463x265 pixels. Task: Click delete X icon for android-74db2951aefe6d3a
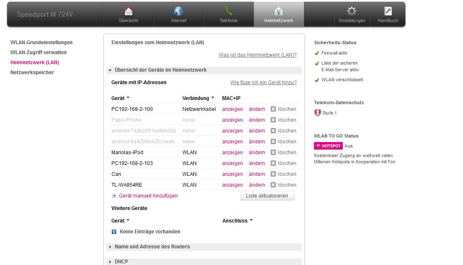click(x=273, y=130)
